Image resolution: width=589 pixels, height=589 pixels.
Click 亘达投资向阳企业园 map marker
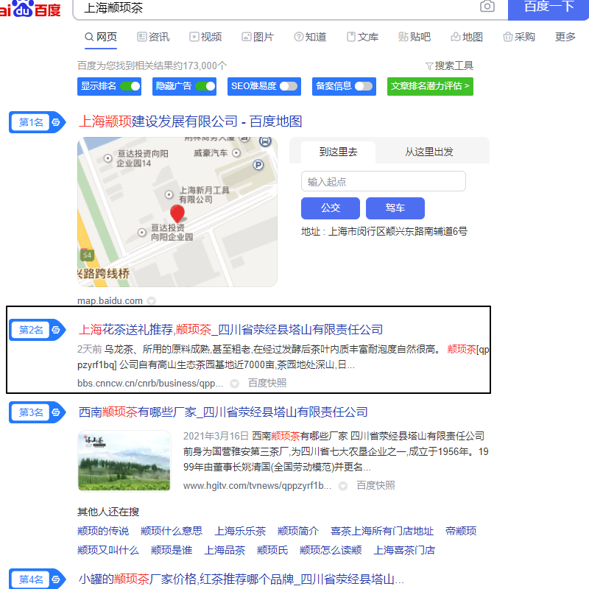point(142,233)
